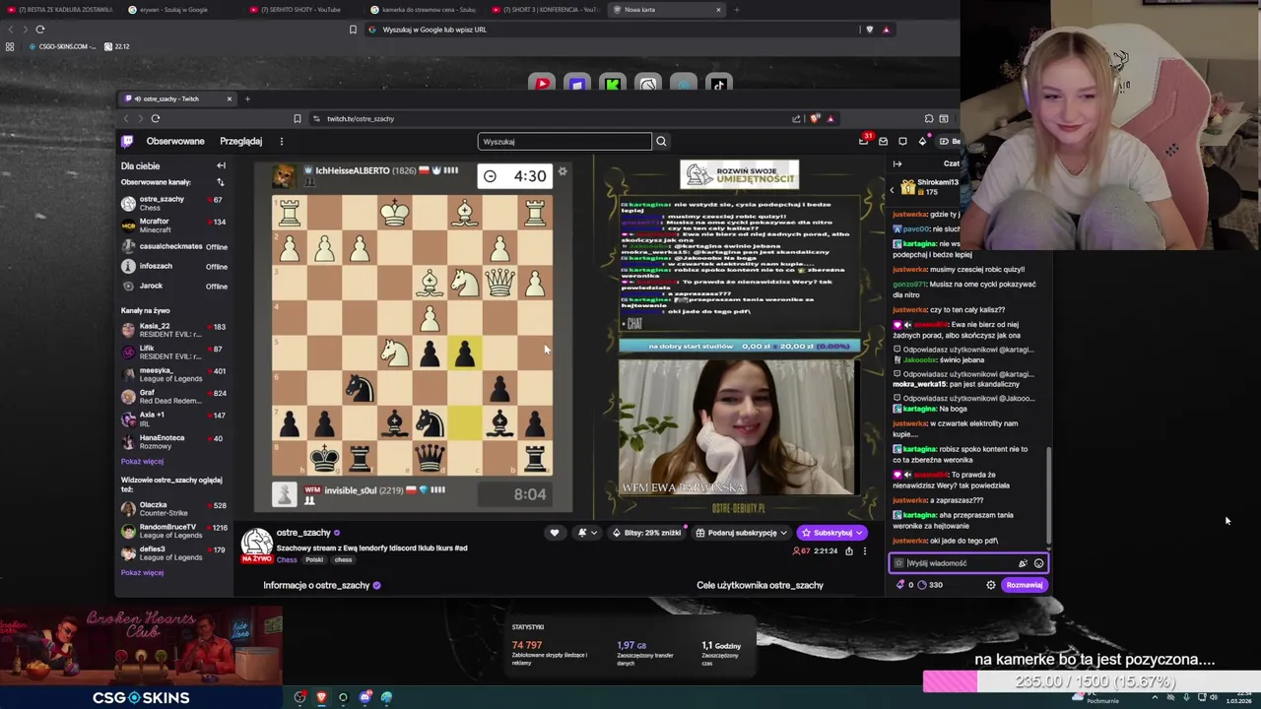This screenshot has width=1261, height=709.
Task: Open Discord icon in Windows taskbar
Action: pyautogui.click(x=365, y=697)
